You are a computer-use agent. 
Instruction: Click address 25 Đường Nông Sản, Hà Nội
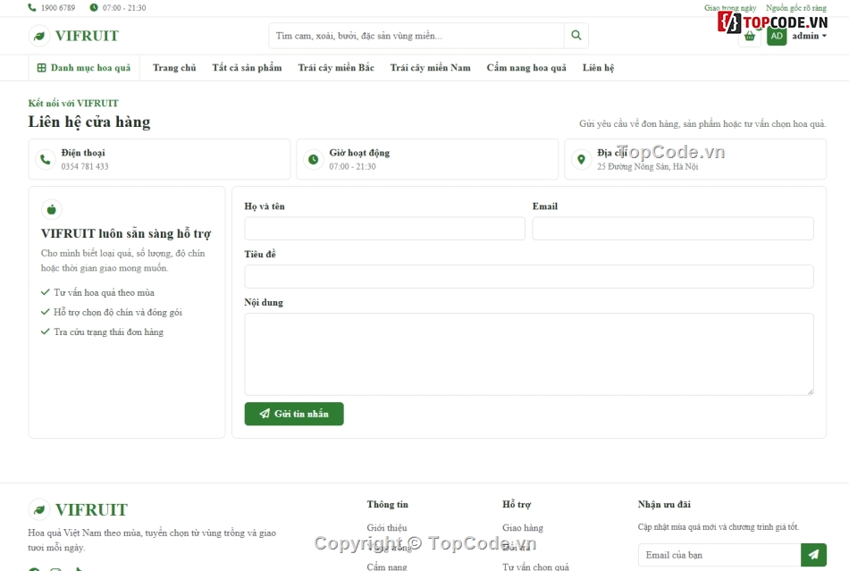[648, 167]
